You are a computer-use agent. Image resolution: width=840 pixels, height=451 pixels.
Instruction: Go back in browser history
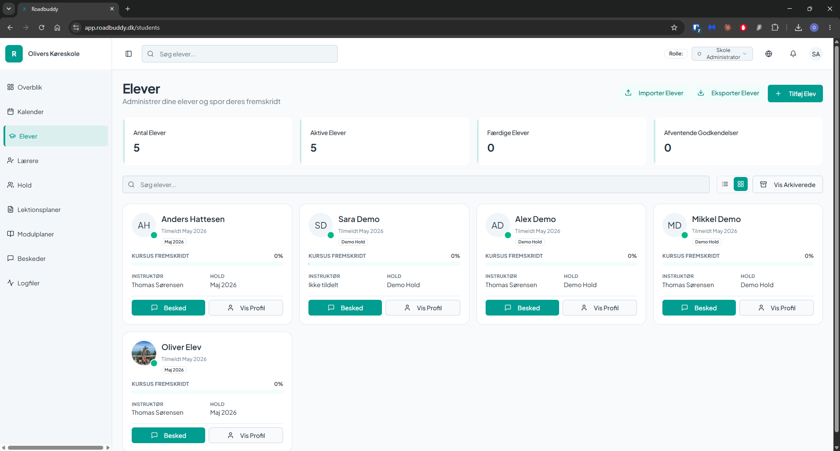click(10, 28)
